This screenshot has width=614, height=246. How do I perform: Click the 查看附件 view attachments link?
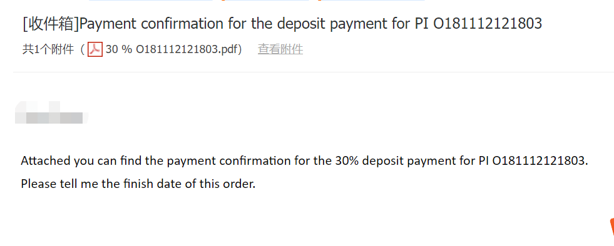click(280, 49)
